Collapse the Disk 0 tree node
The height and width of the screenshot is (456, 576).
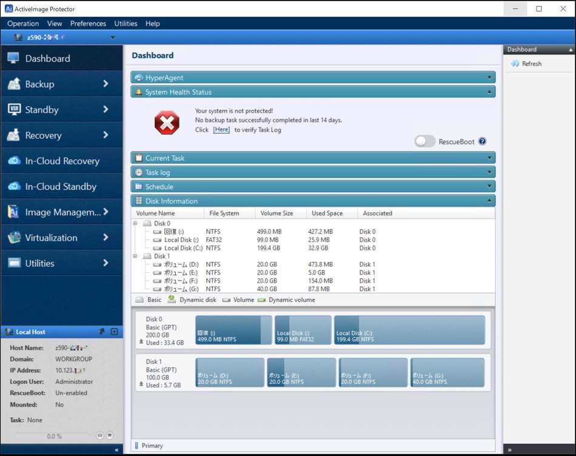click(x=135, y=223)
